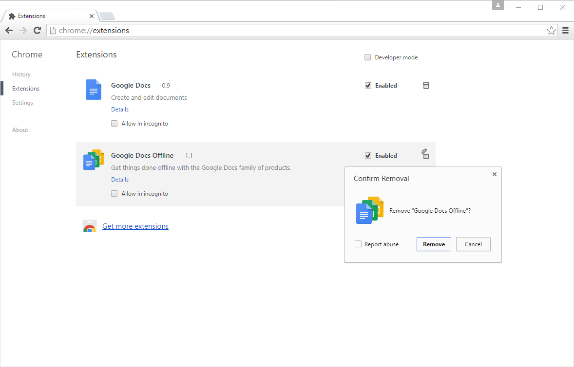The height and width of the screenshot is (367, 574).
Task: Click the Remove "Google Docs Offline"? prompt text
Action: click(x=430, y=211)
